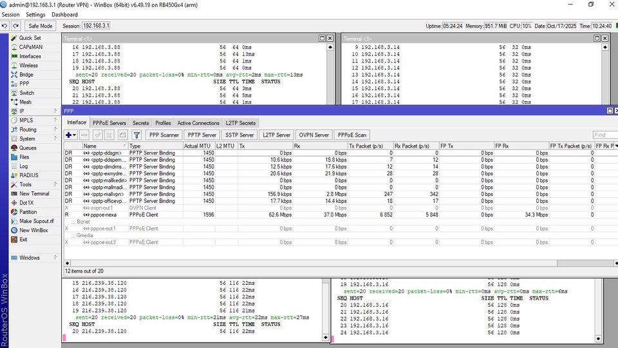
Task: Toggle Safe Mode button
Action: (41, 26)
